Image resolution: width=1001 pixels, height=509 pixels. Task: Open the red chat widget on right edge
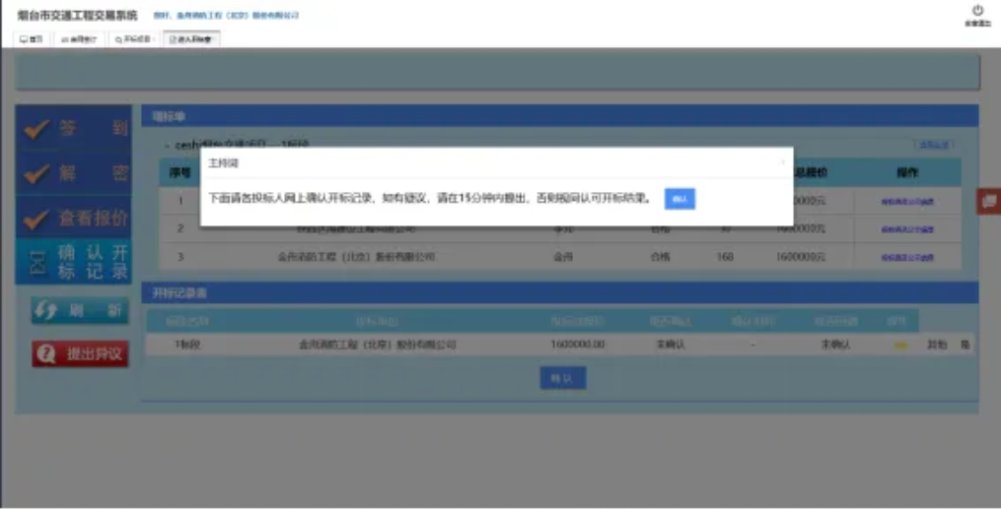pyautogui.click(x=989, y=201)
